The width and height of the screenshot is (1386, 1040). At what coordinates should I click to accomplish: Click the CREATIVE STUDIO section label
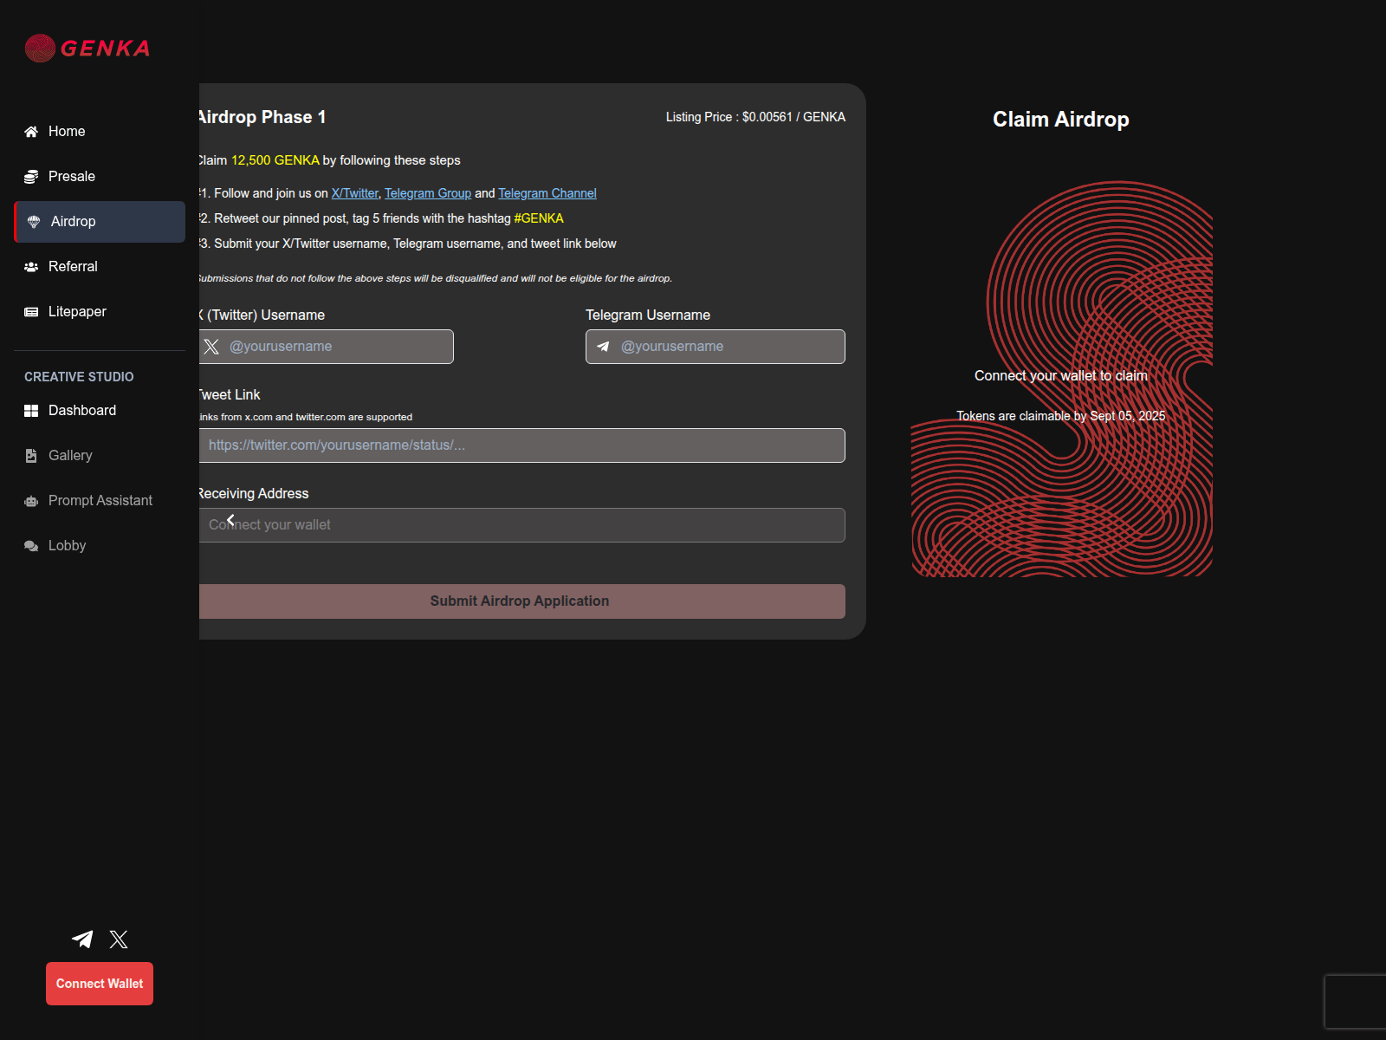[79, 377]
